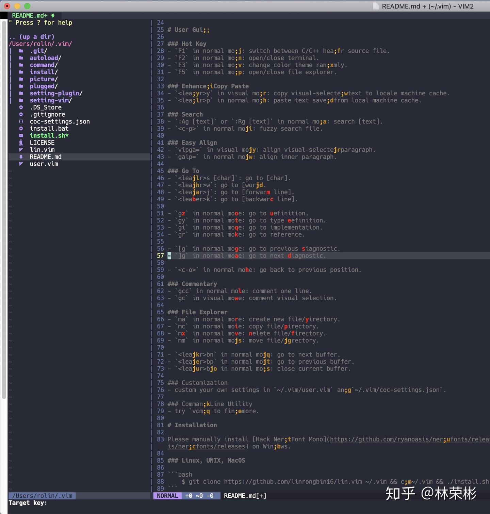The height and width of the screenshot is (514, 490).
Task: Select the folder icon next to autoload/
Action: pyautogui.click(x=21, y=58)
